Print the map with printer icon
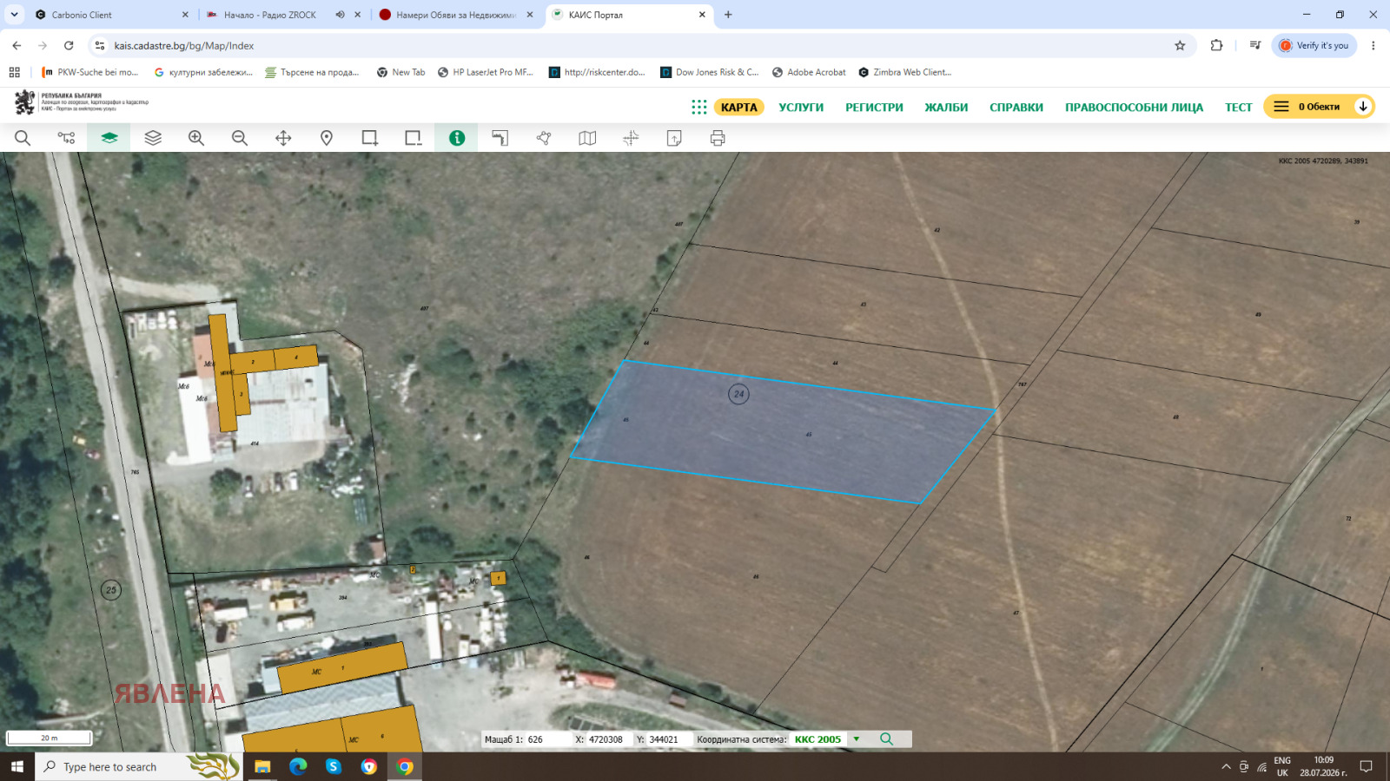 point(718,138)
